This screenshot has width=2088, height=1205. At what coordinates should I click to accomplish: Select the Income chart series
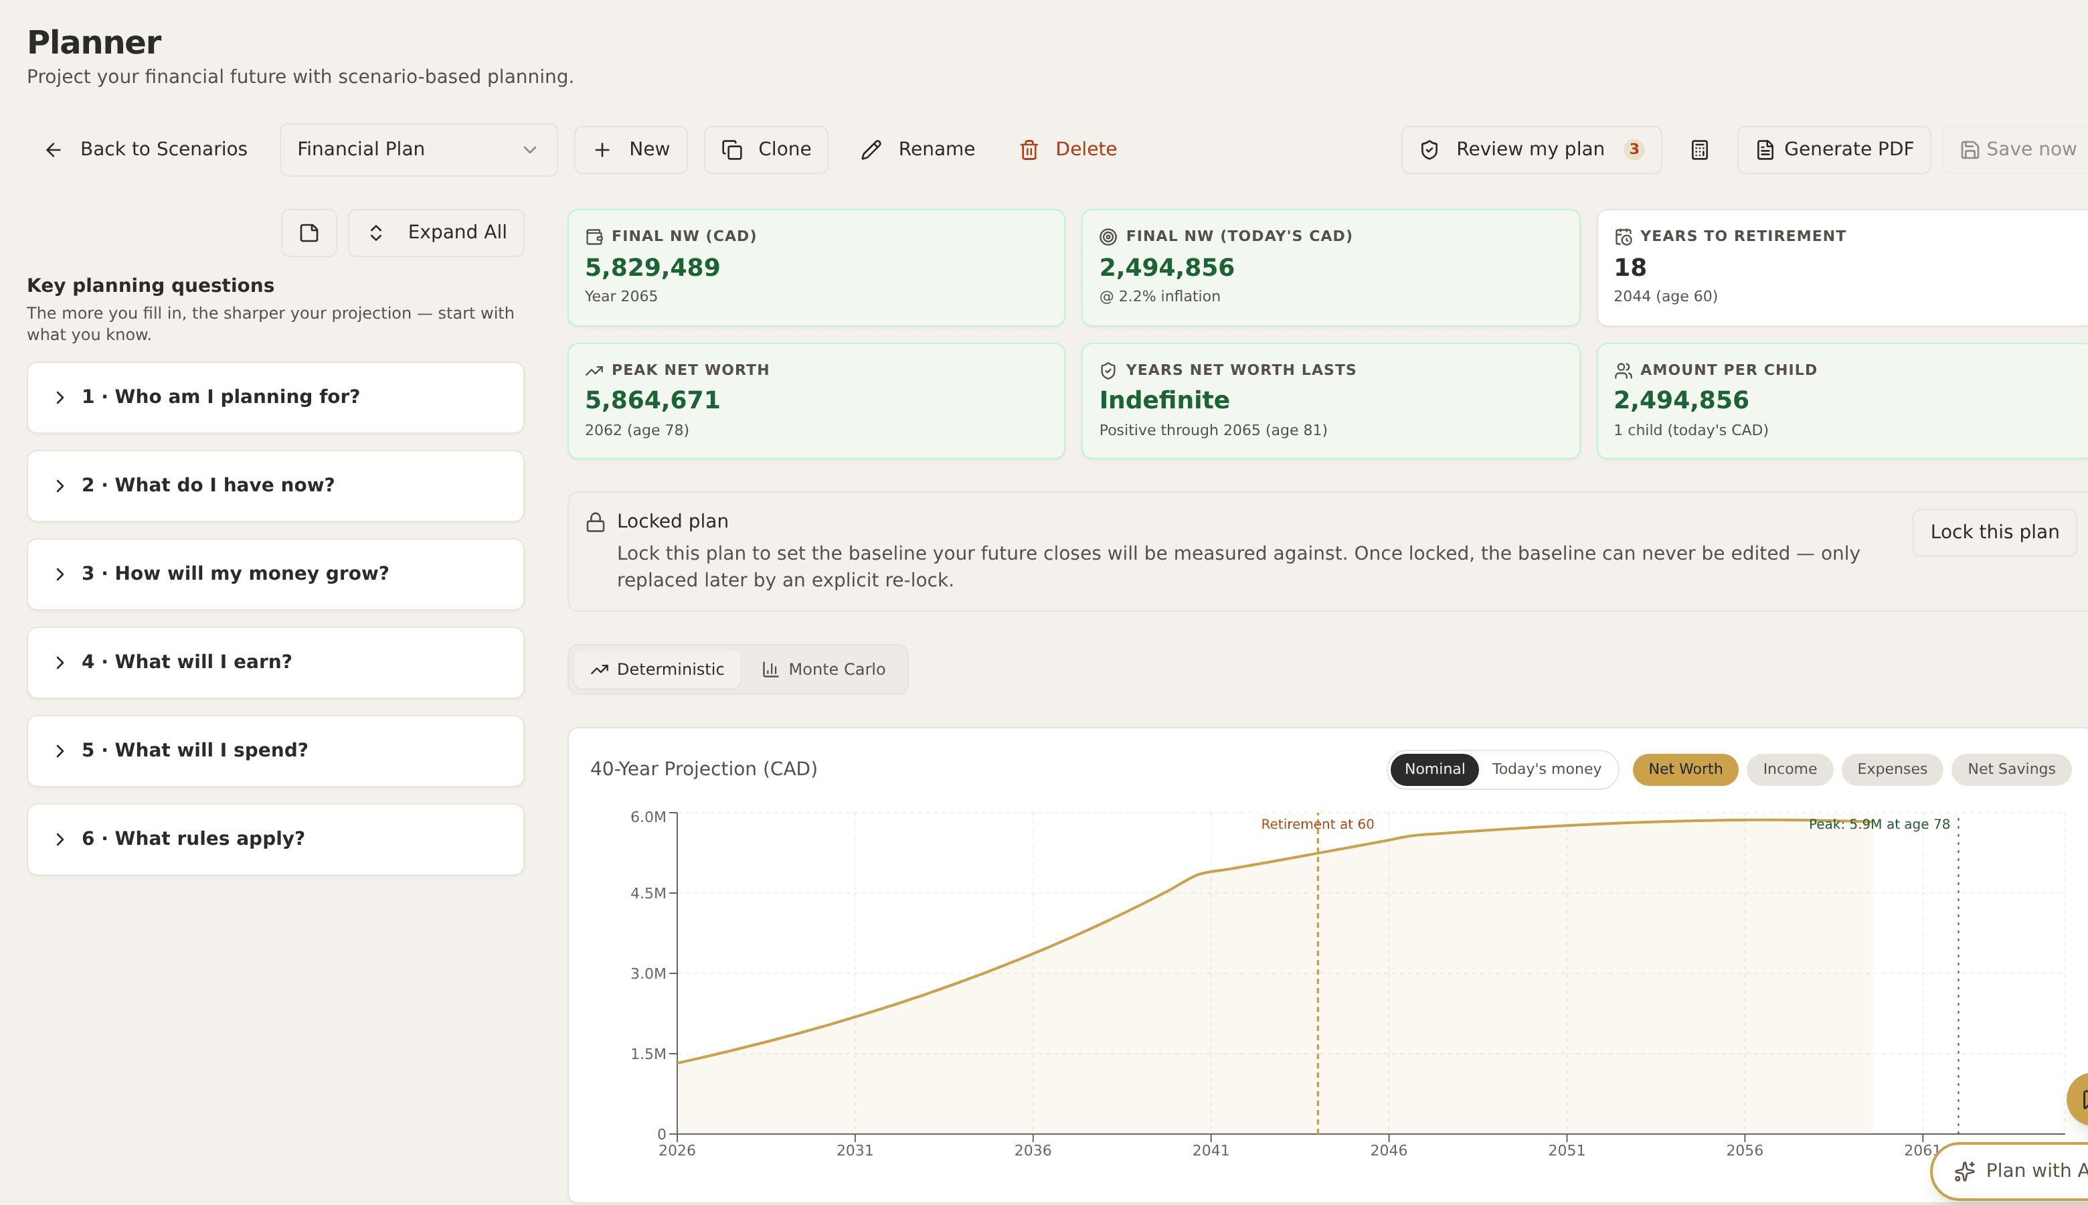pyautogui.click(x=1790, y=770)
